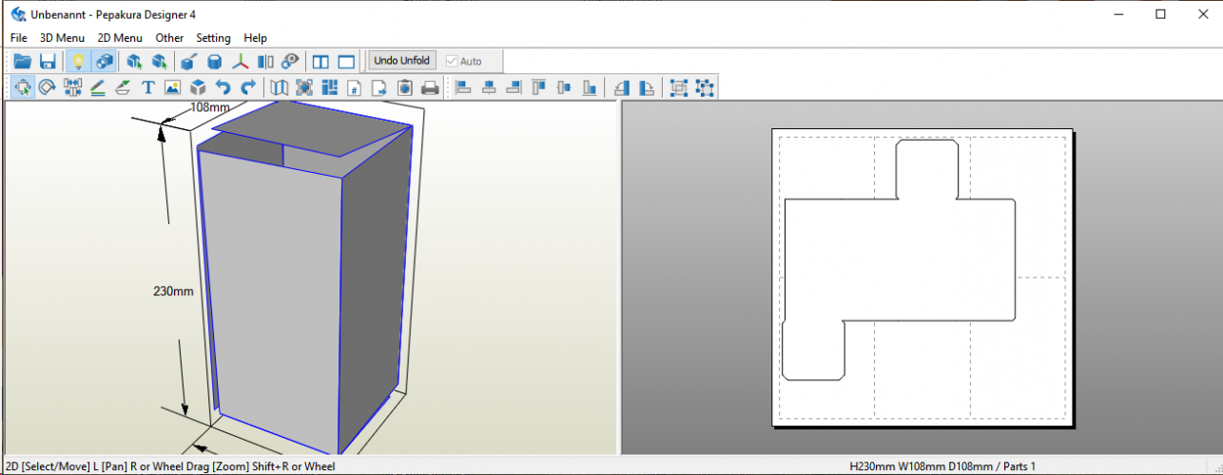The height and width of the screenshot is (475, 1223).
Task: Open the 2D Menu
Action: tap(120, 38)
